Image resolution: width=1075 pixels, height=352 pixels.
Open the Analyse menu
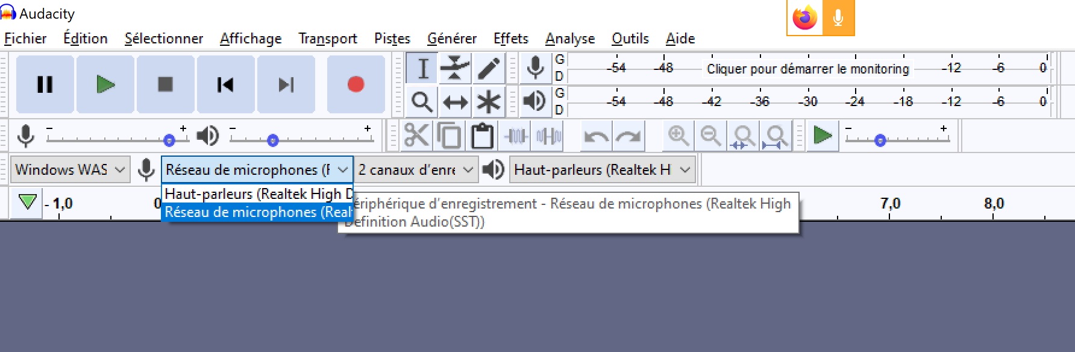(x=570, y=39)
